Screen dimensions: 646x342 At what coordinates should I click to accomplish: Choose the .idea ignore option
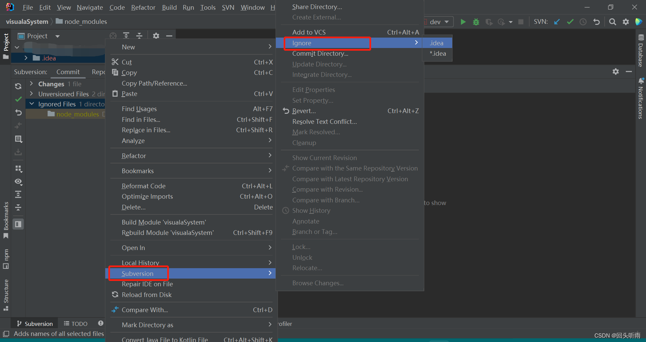437,43
